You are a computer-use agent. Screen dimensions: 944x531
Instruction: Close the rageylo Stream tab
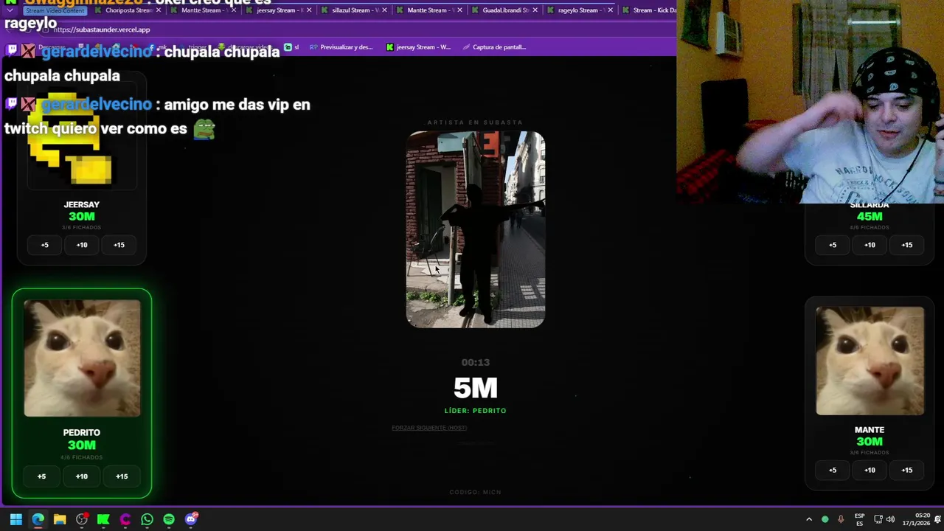[x=610, y=10]
